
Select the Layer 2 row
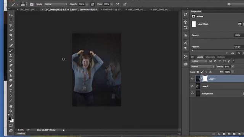click(x=217, y=86)
